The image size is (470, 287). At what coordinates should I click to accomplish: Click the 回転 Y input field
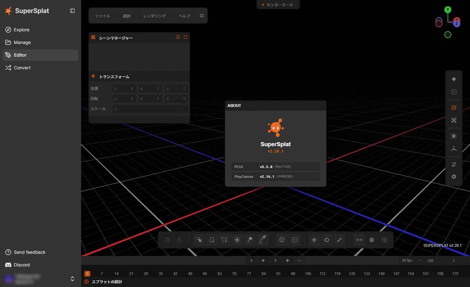150,99
